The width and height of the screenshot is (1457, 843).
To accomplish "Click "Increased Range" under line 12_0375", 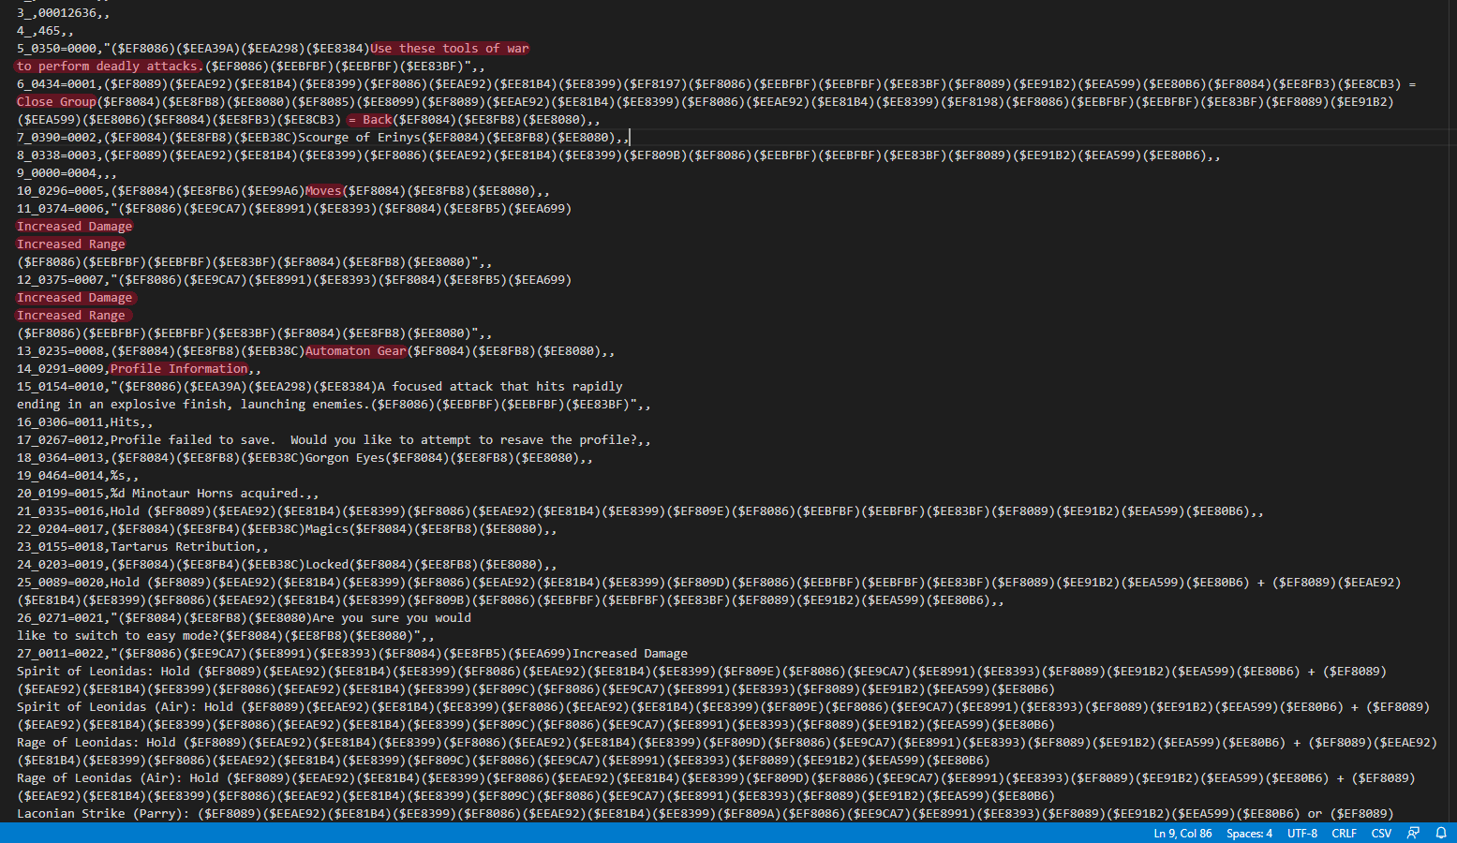I will (x=71, y=316).
